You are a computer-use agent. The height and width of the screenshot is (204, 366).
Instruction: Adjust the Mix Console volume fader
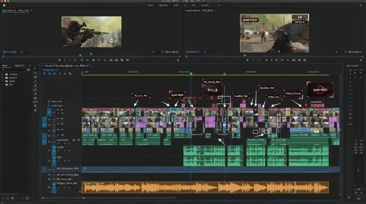(x=358, y=170)
